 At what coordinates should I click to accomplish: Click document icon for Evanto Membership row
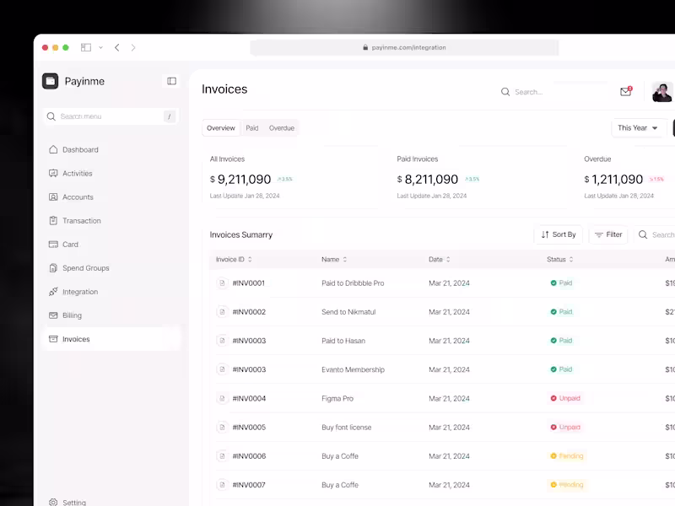(x=222, y=369)
